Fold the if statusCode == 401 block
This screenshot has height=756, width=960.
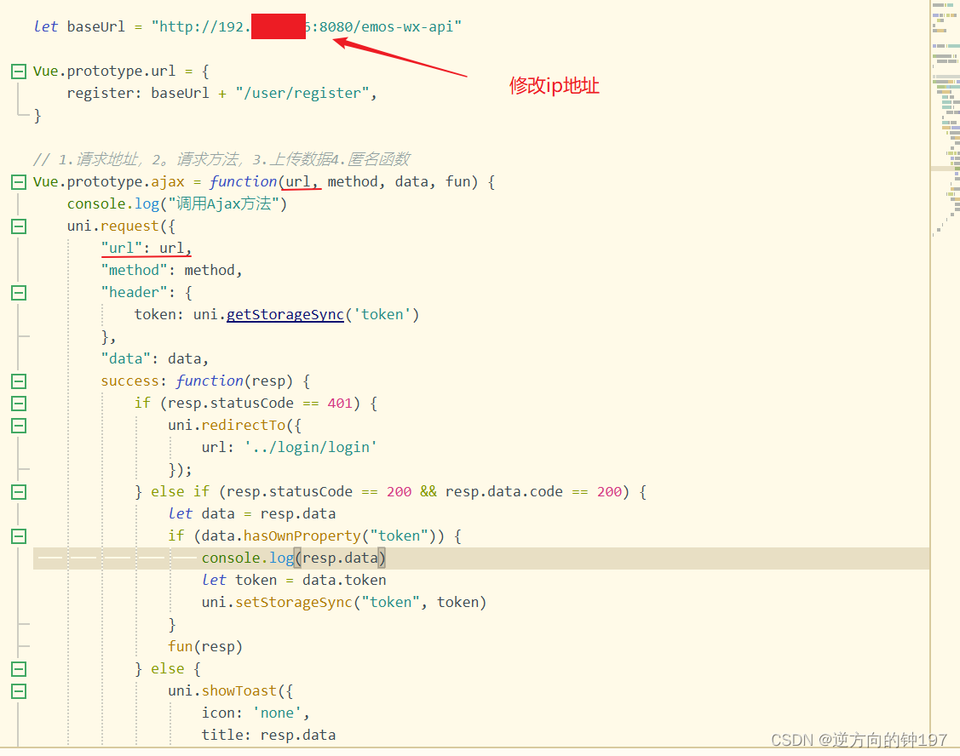pos(19,404)
